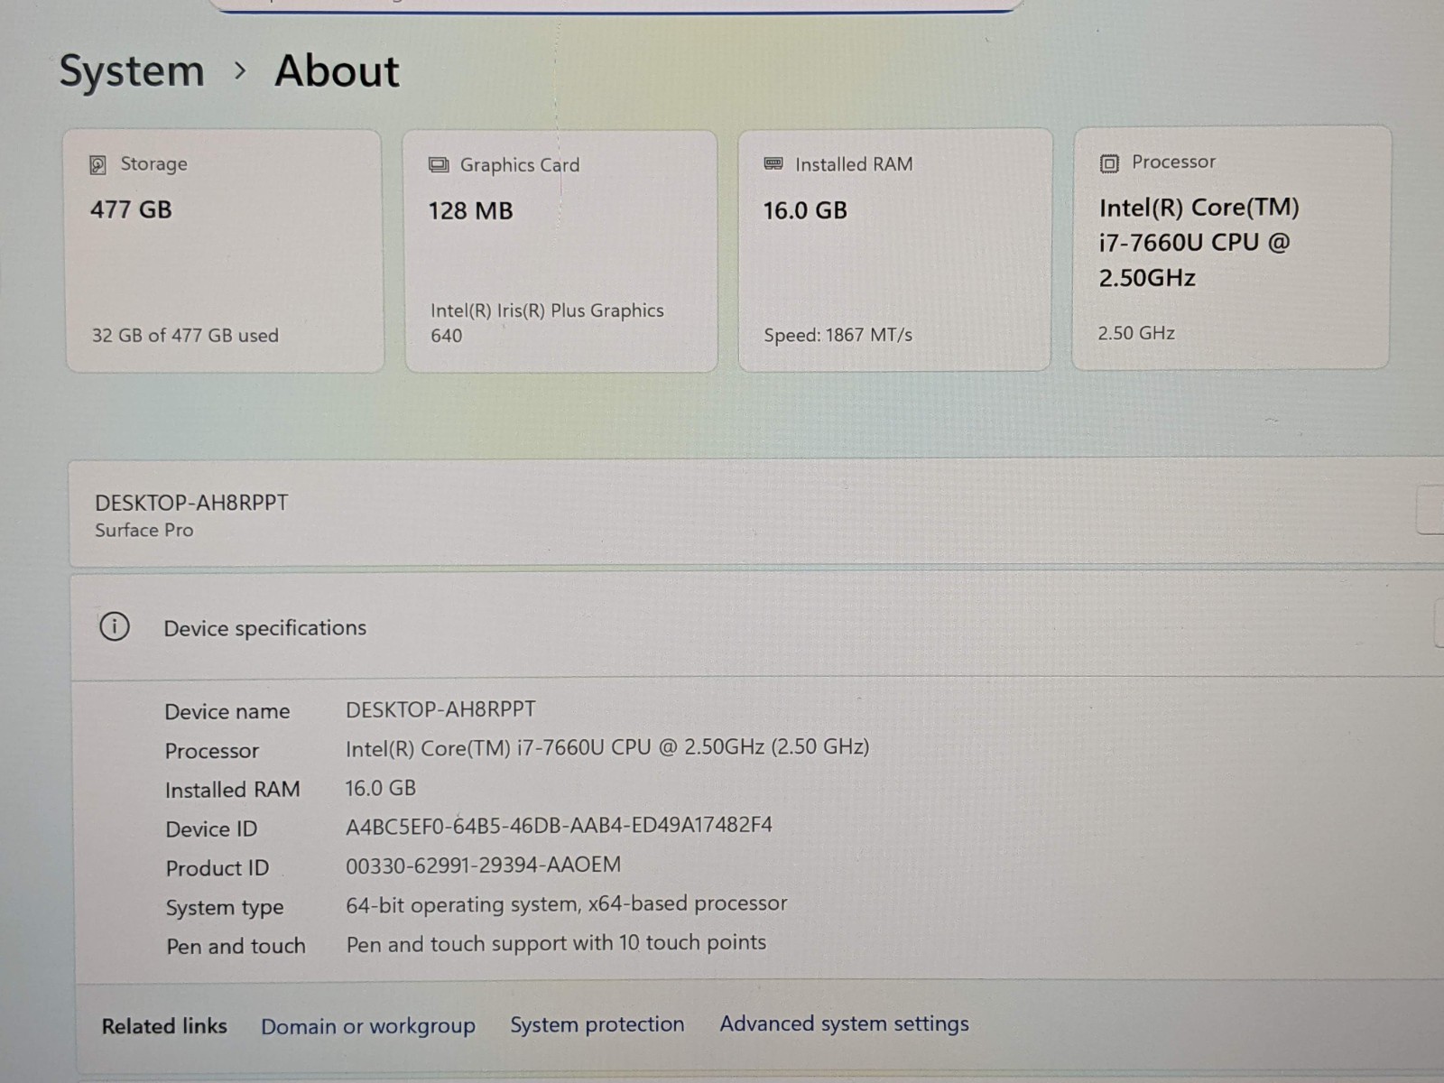Open the Installed RAM card
Viewport: 1444px width, 1083px height.
[x=895, y=250]
